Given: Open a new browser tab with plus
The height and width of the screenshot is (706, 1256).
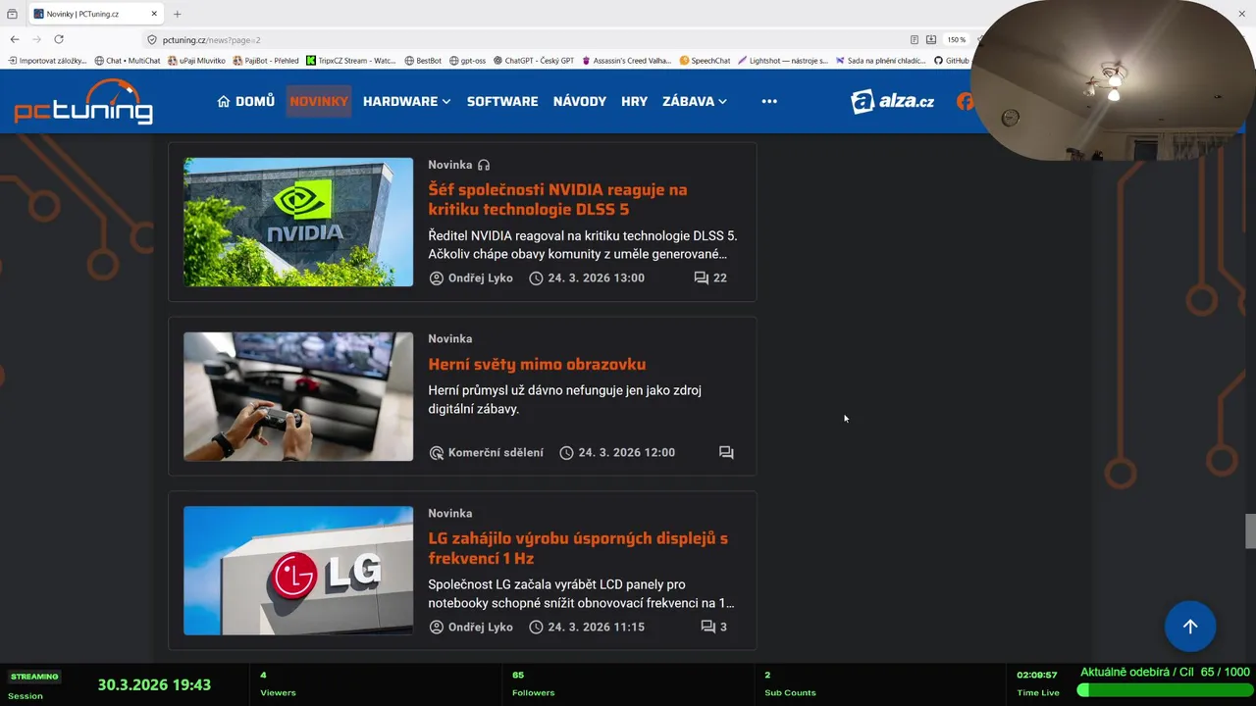Looking at the screenshot, I should click(x=177, y=14).
